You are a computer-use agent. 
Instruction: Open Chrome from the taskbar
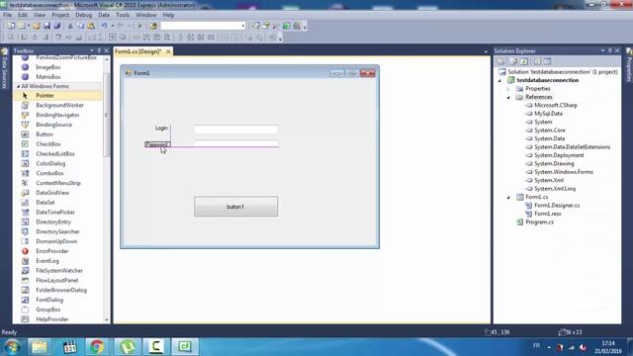pos(97,347)
